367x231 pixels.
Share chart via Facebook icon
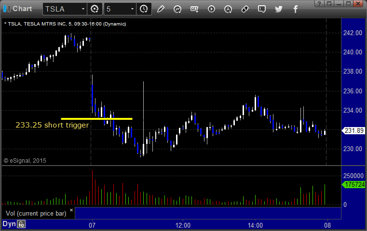coord(296,9)
